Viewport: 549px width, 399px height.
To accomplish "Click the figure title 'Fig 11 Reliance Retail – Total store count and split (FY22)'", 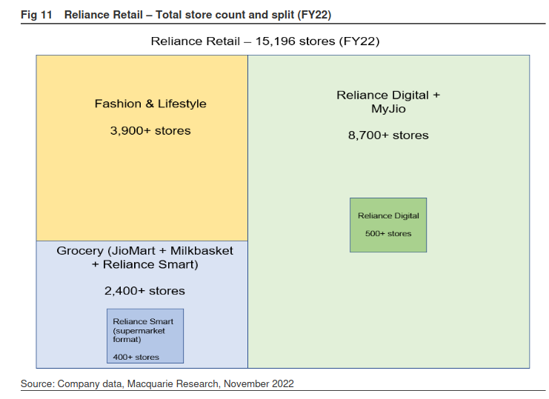I will (x=176, y=15).
